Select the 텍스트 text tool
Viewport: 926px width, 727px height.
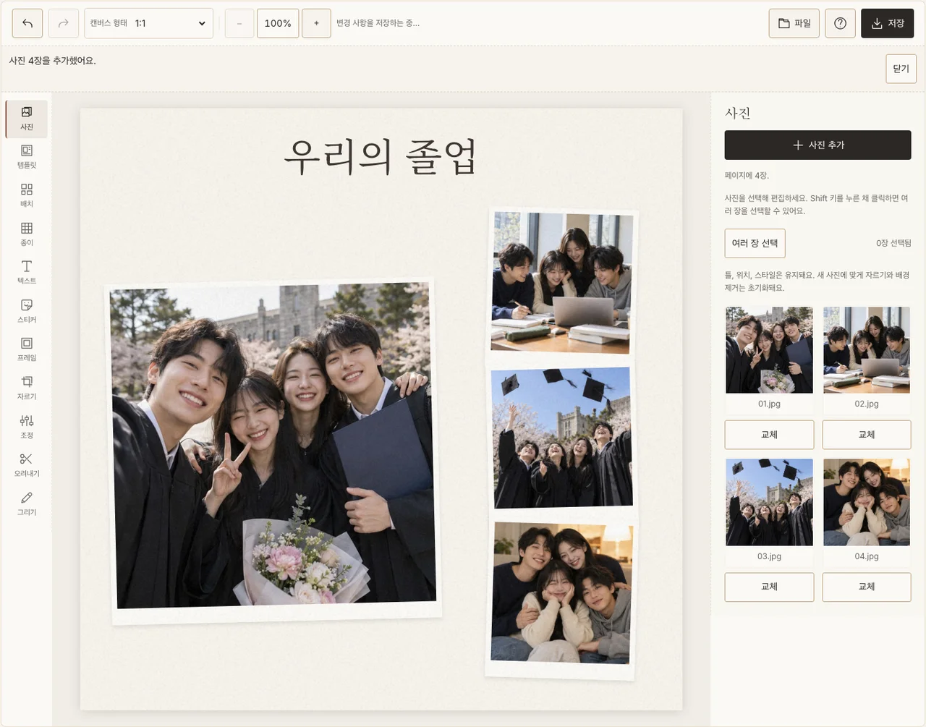tap(27, 273)
